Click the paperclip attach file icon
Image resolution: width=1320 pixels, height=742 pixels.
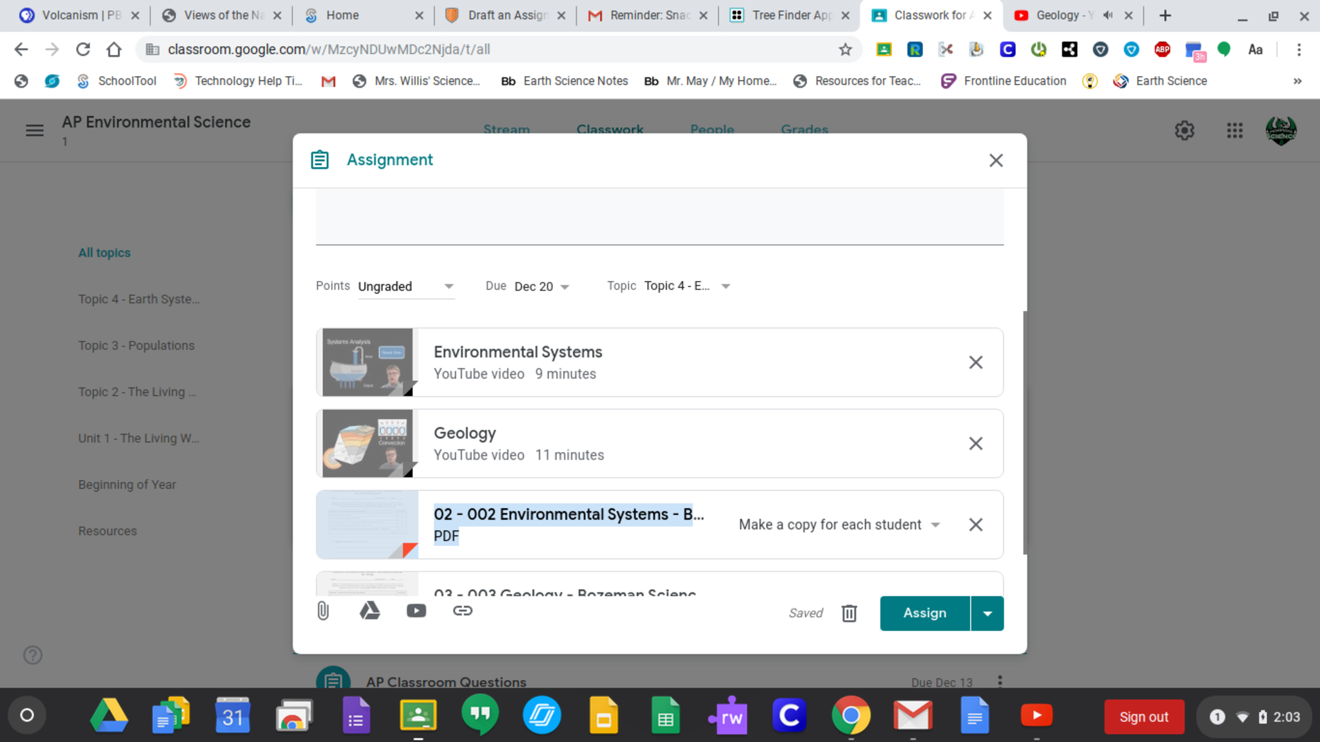point(323,610)
